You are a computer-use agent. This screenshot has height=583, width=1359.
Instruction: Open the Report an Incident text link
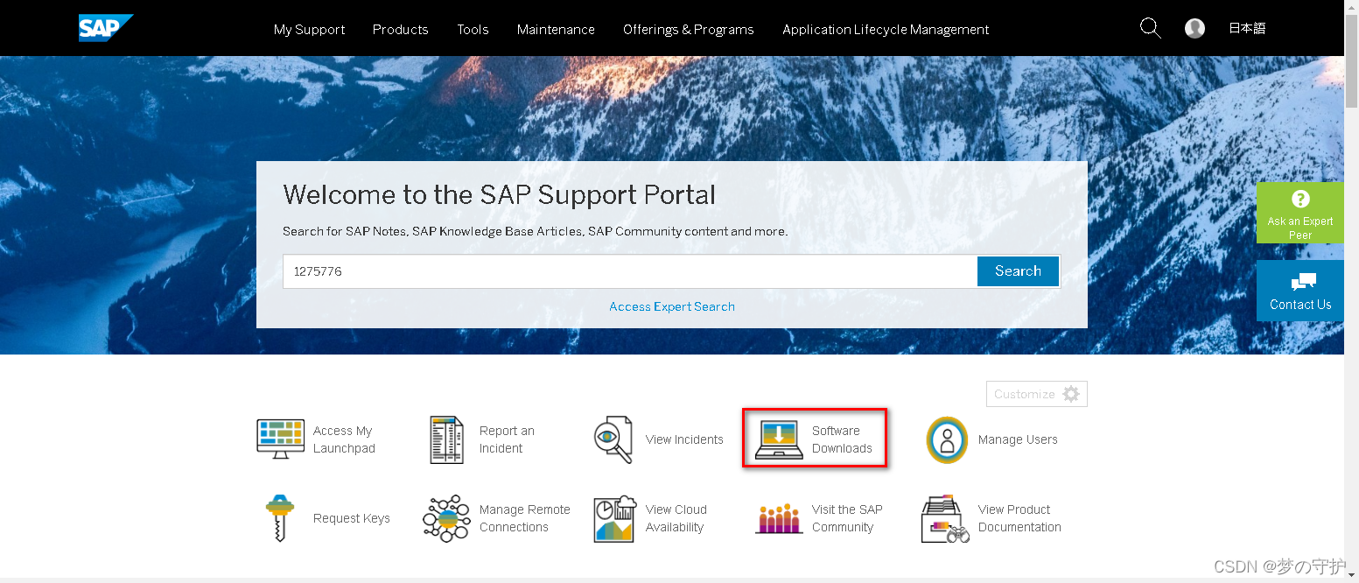coord(507,439)
